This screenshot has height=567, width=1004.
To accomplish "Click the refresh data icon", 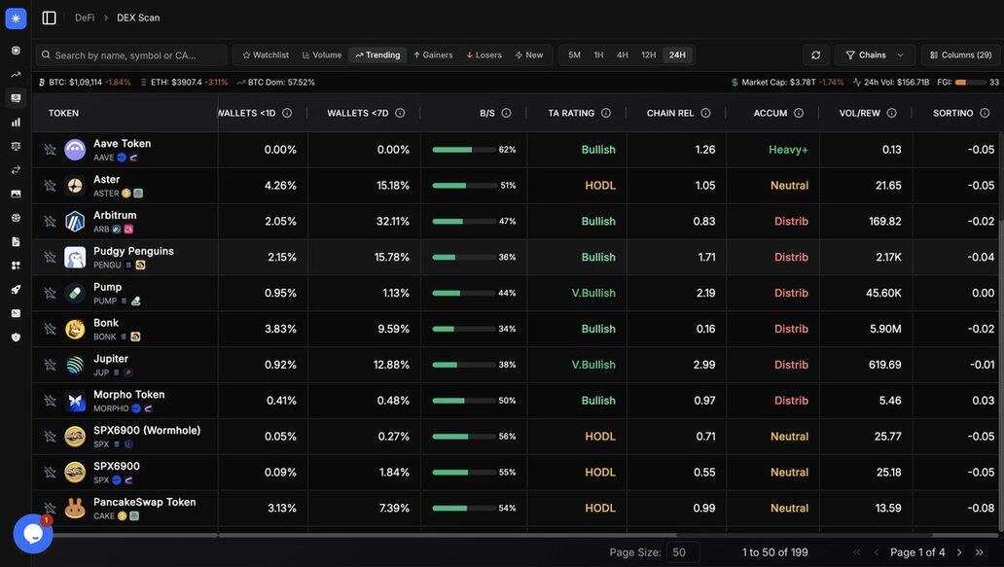I will click(x=815, y=55).
